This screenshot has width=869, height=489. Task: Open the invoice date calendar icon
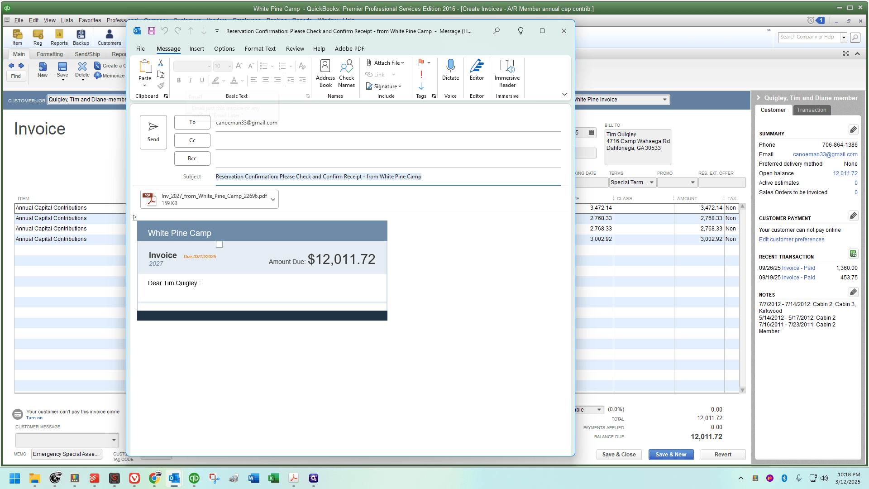click(591, 133)
